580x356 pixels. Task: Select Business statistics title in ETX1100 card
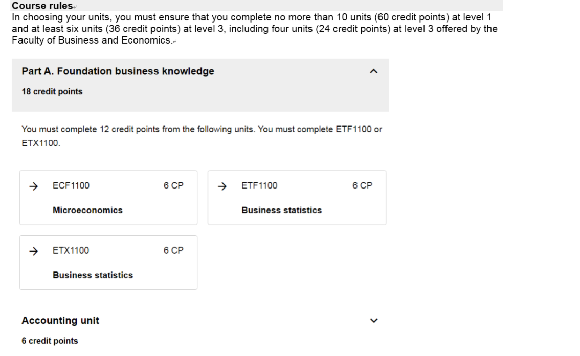(93, 275)
